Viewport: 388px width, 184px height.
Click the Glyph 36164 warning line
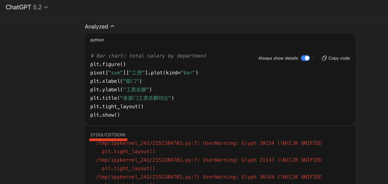click(x=208, y=177)
